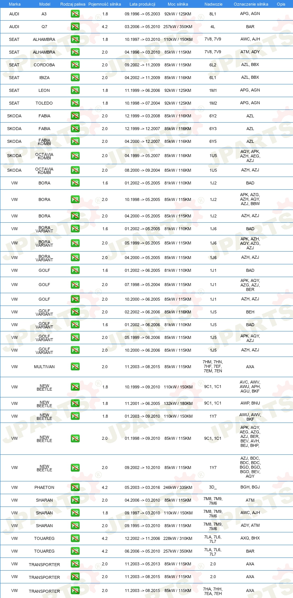Click the Moc silnika column header
This screenshot has height=598, width=293.
[178, 4]
